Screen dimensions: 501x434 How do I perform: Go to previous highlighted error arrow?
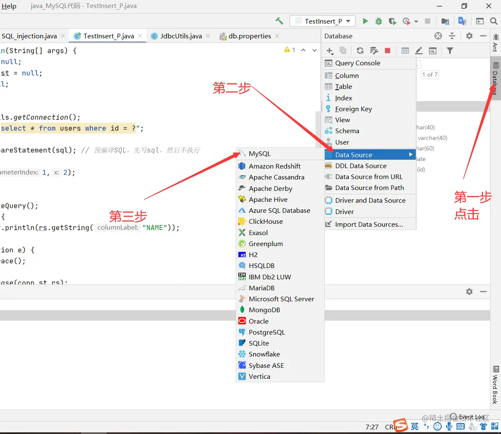(303, 50)
